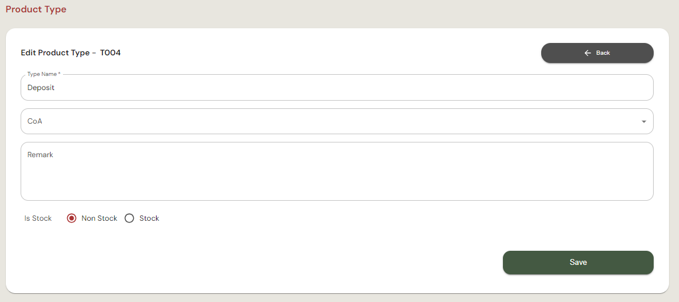
Task: Click the CoA placeholder text
Action: click(x=35, y=121)
